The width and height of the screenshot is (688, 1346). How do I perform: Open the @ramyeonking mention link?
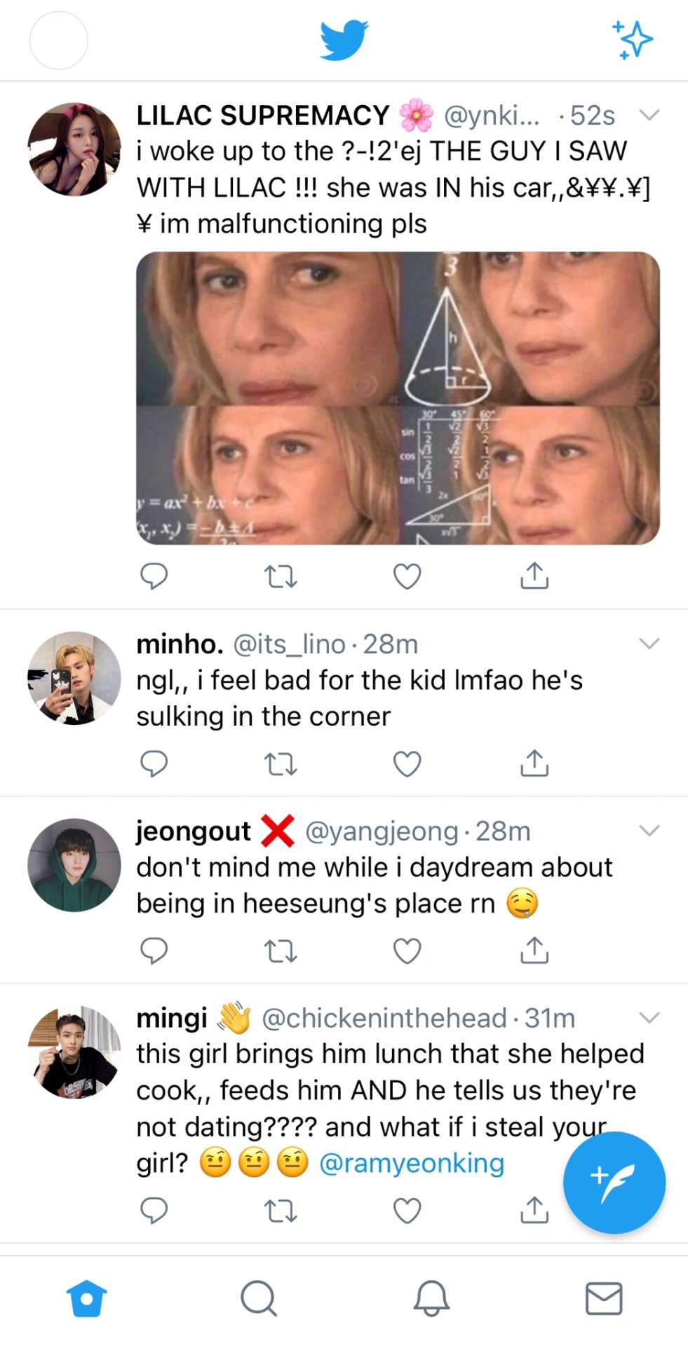412,1163
